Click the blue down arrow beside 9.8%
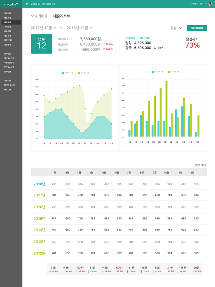Image resolution: width=215 pixels, height=287 pixels. point(155,48)
